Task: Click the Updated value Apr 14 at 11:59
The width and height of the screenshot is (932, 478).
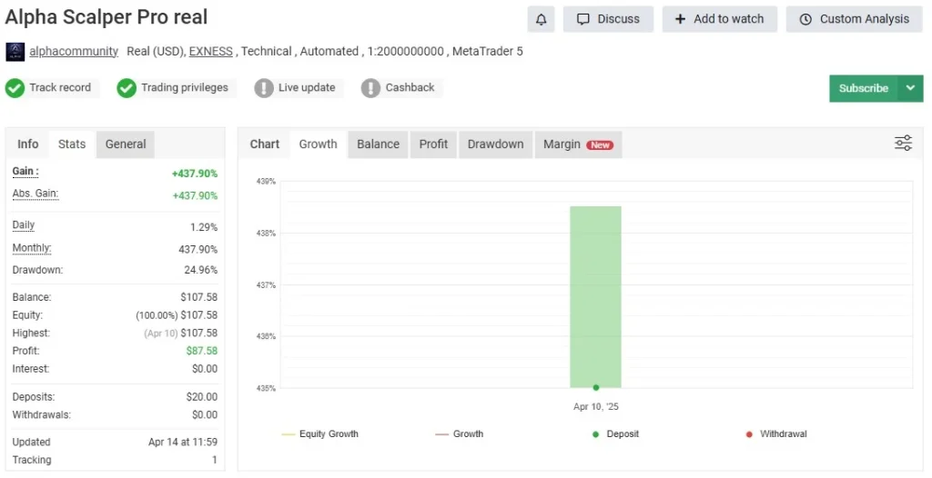Action: pos(183,443)
